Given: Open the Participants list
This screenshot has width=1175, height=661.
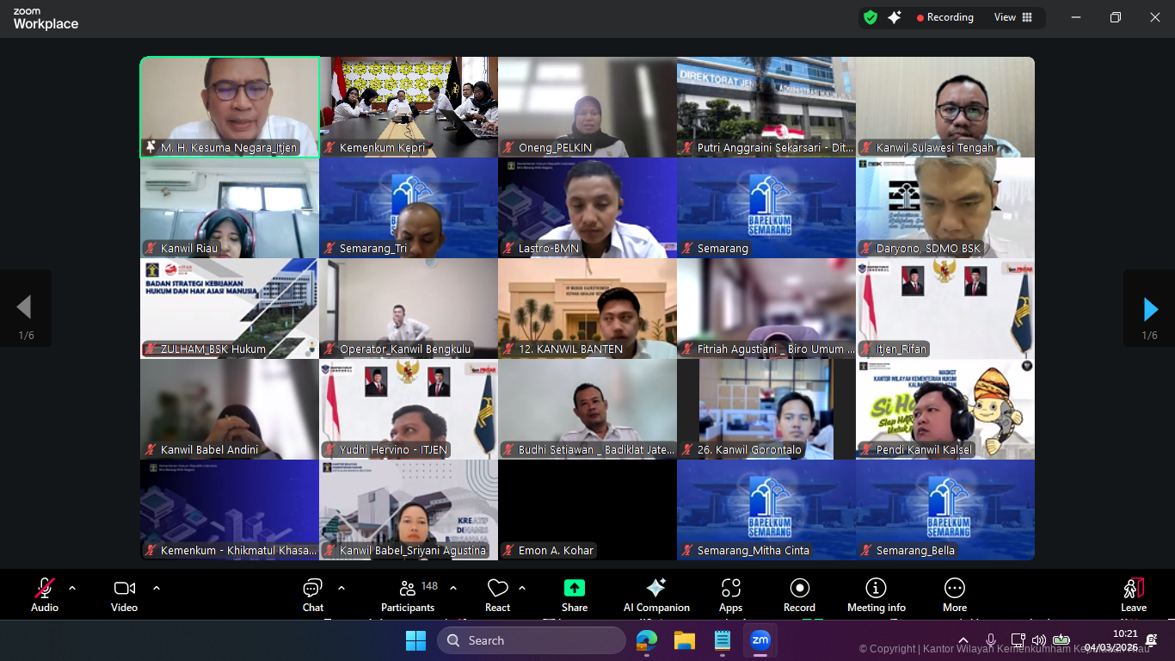Looking at the screenshot, I should (x=408, y=595).
